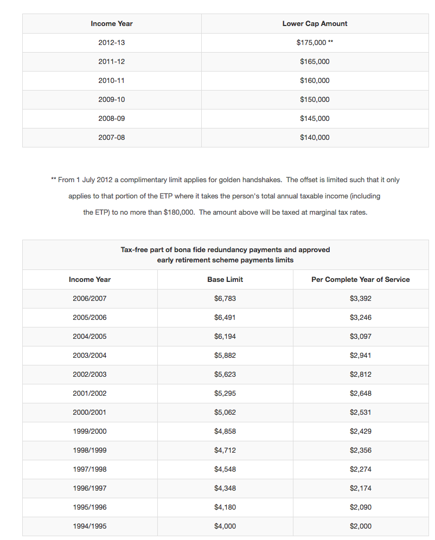Image resolution: width=435 pixels, height=540 pixels.
Task: Select the 2006/2007 income year cell
Action: click(x=89, y=299)
